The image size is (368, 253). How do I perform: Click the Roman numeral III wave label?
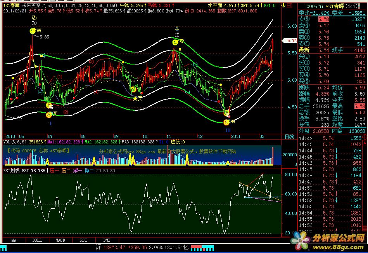pos(228,130)
